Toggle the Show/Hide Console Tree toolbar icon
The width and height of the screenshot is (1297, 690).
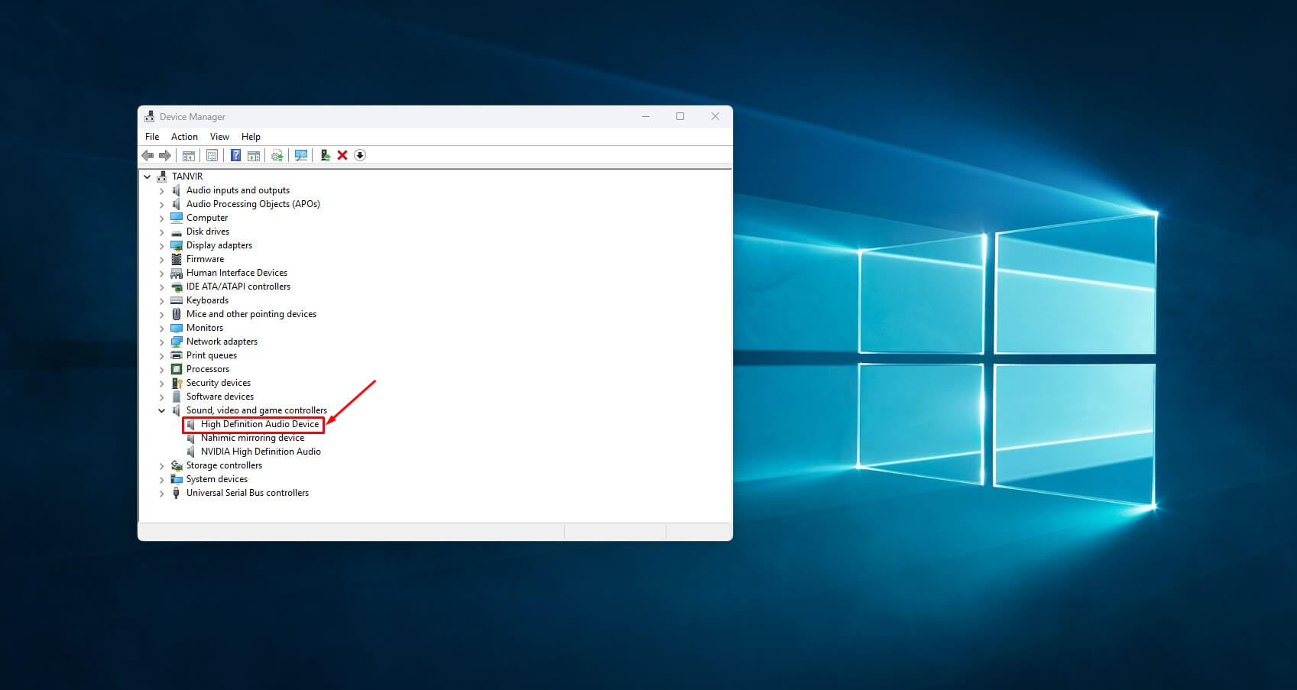click(x=188, y=155)
